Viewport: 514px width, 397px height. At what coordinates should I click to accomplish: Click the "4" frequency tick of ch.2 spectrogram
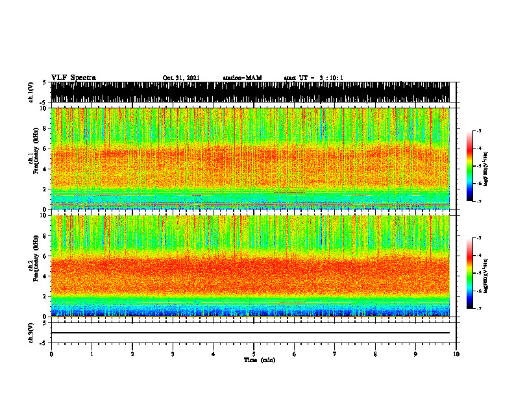pos(45,276)
